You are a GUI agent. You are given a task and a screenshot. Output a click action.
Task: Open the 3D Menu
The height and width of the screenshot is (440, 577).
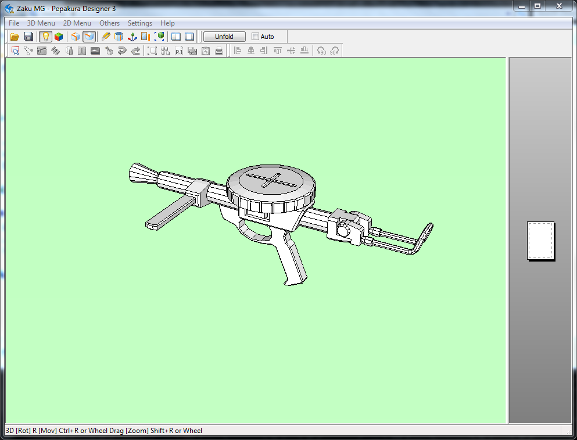coord(41,23)
